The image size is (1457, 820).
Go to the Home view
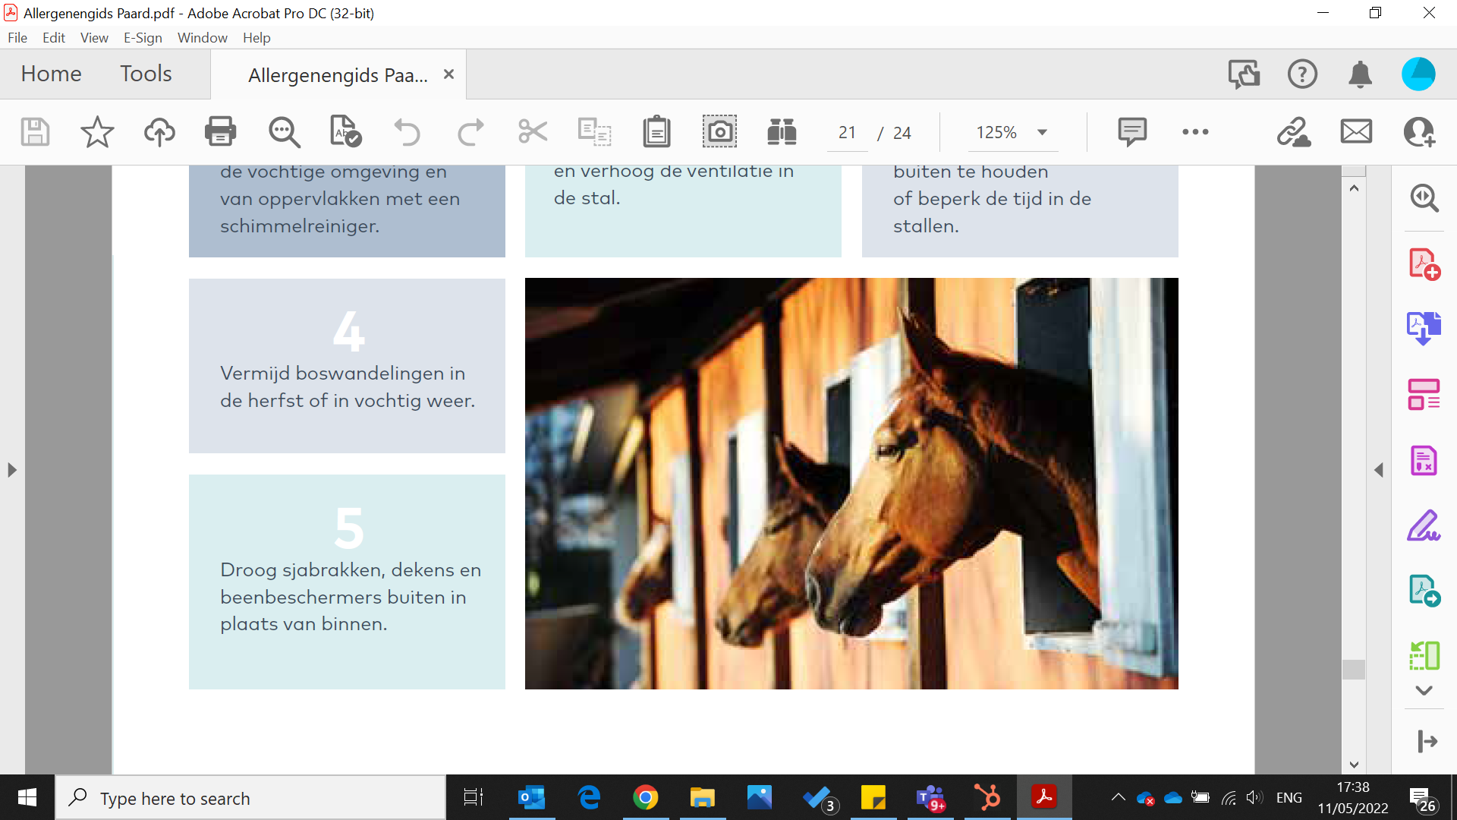pos(51,74)
